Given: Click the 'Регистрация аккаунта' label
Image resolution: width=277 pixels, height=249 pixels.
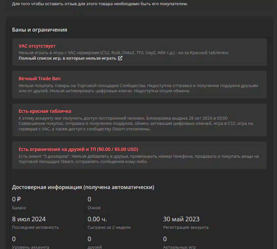Looking at the screenshot, I should pyautogui.click(x=186, y=227).
